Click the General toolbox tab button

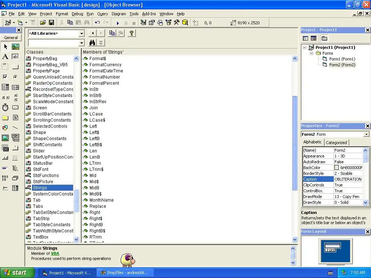pos(11,38)
